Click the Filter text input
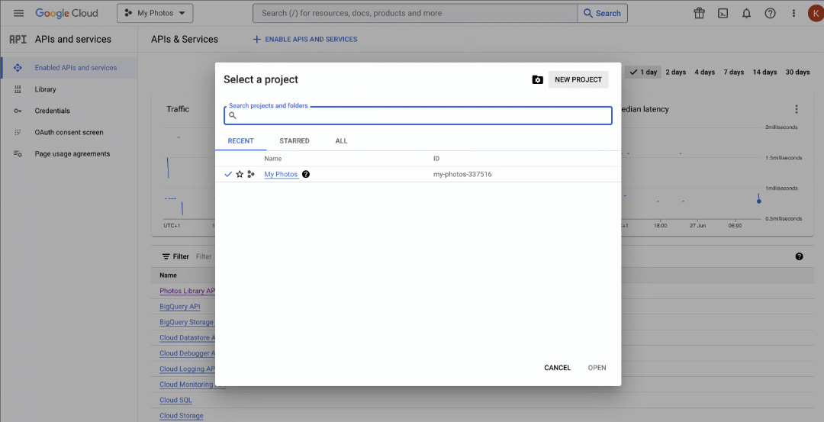 [204, 256]
